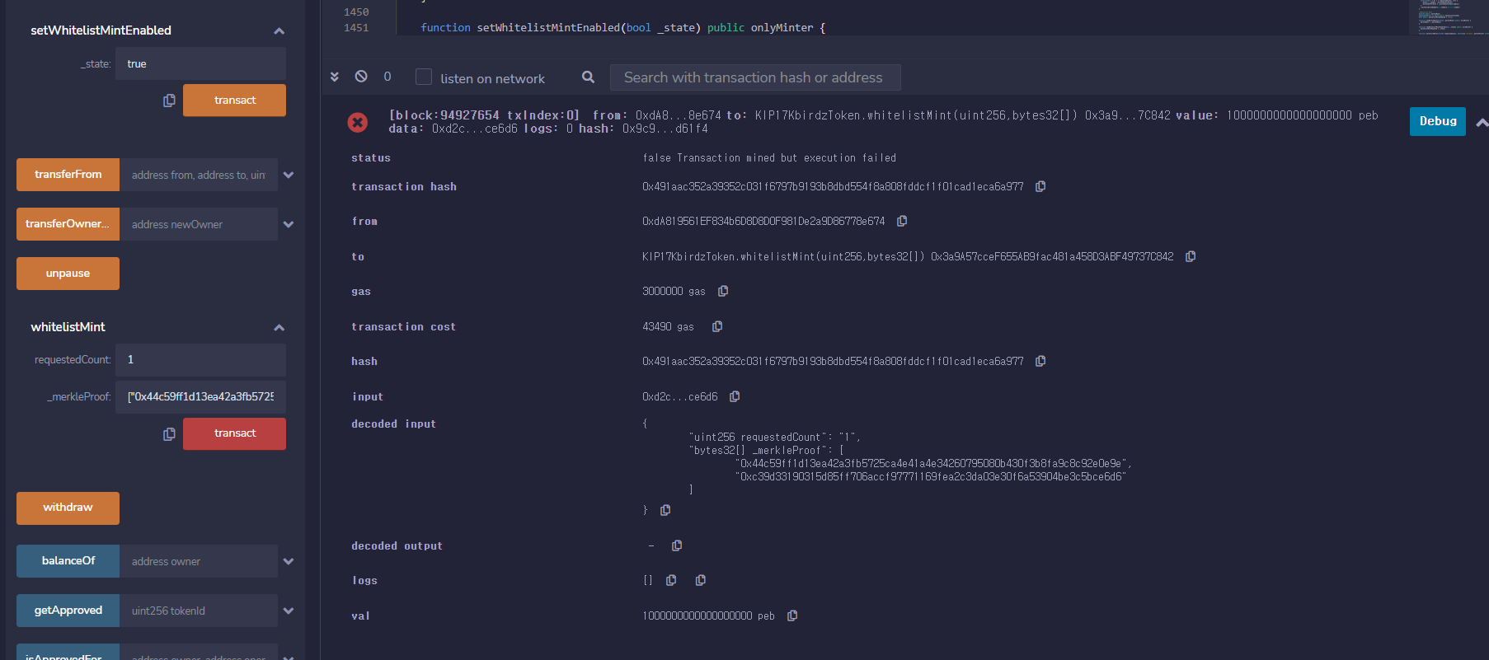Copy the val peb amount
Viewport: 1489px width, 660px height.
point(792,616)
